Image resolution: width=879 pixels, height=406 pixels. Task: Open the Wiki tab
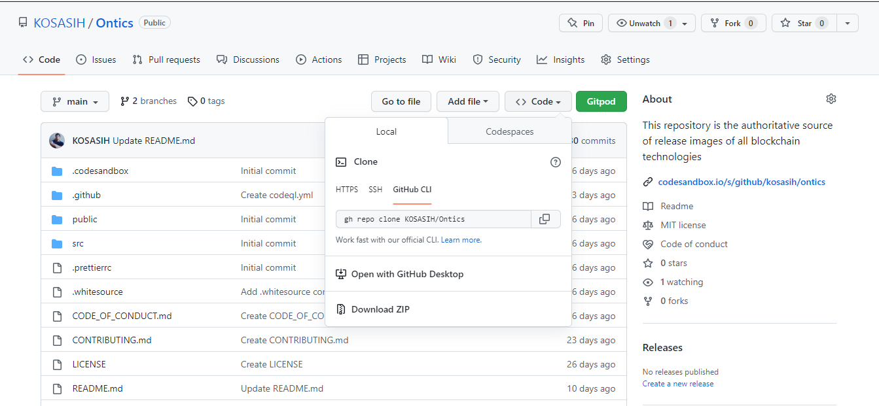pyautogui.click(x=439, y=59)
